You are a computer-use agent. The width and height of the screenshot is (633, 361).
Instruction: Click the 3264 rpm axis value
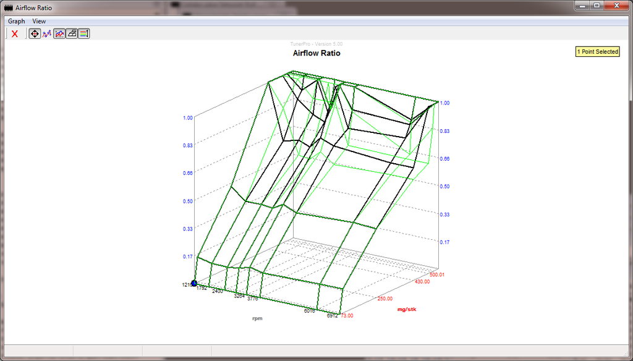point(239,296)
